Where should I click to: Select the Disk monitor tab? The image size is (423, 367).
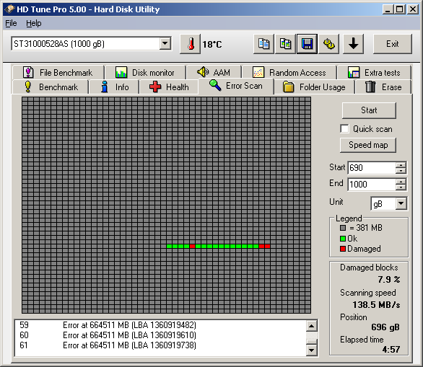pyautogui.click(x=145, y=73)
